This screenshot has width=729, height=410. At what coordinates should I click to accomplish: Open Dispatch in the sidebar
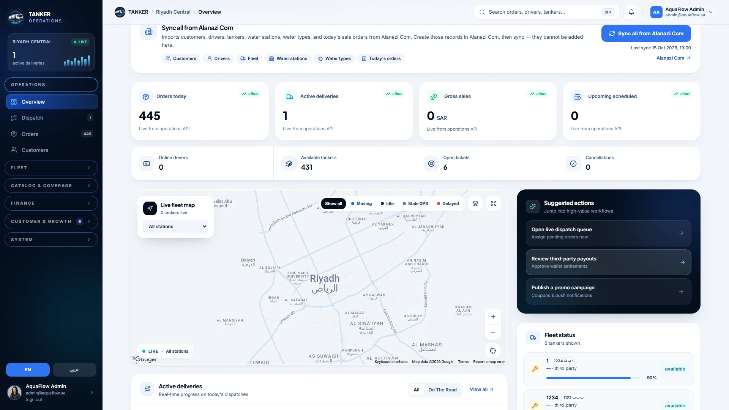click(x=52, y=118)
